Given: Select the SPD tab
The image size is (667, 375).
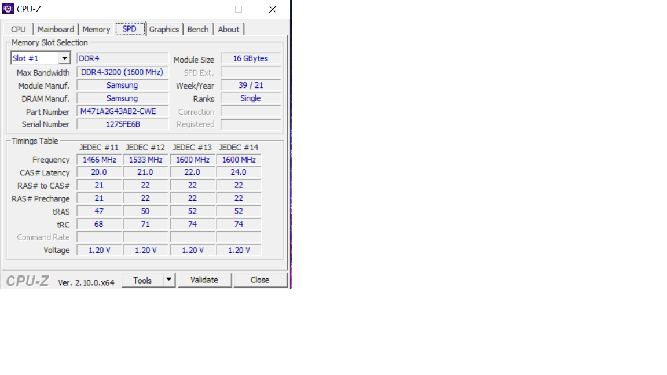Looking at the screenshot, I should tap(130, 28).
